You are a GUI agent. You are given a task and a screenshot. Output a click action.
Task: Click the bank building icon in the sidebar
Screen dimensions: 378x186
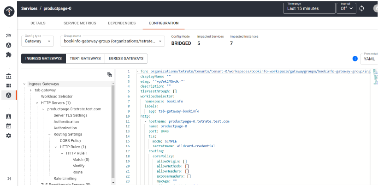pyautogui.click(x=8, y=76)
